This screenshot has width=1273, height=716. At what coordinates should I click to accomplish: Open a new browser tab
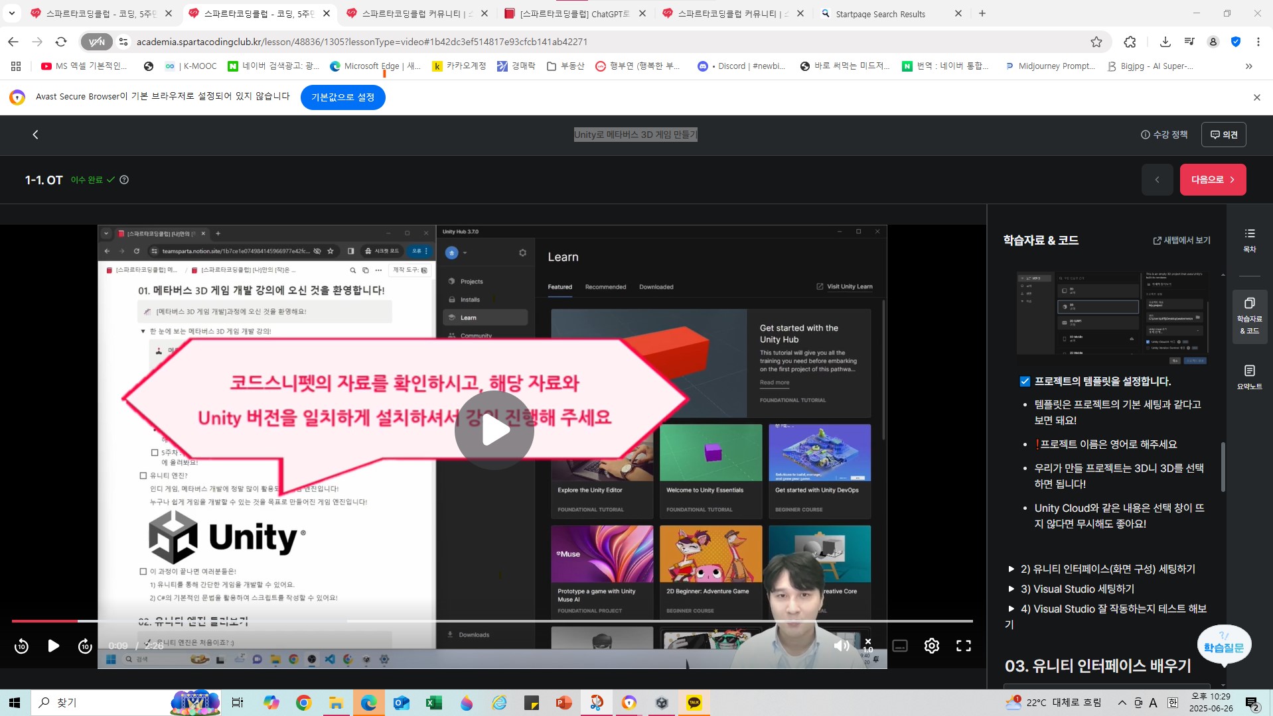coord(982,13)
